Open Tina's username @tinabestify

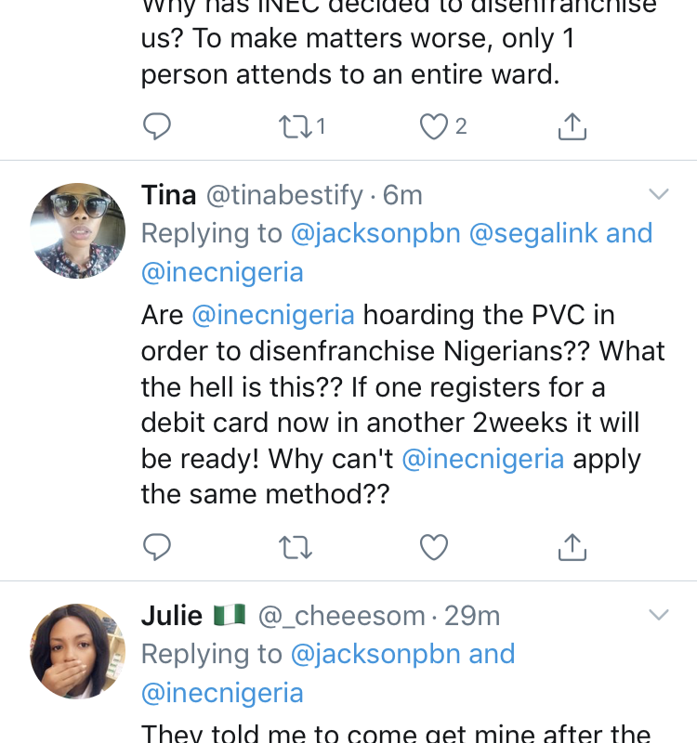[284, 195]
